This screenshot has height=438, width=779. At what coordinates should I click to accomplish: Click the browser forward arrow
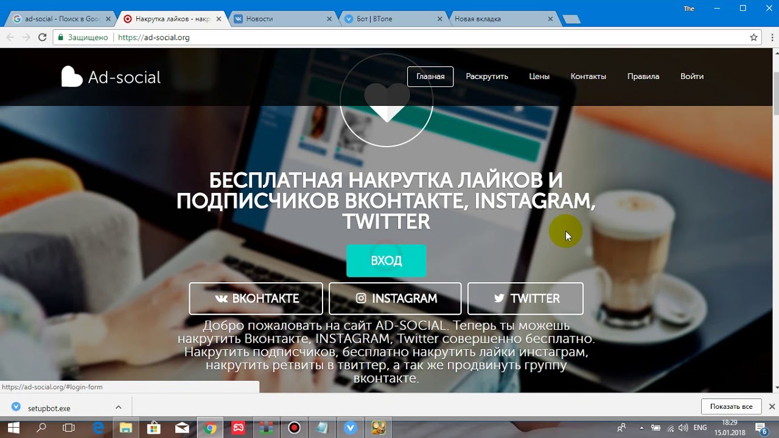pyautogui.click(x=26, y=37)
